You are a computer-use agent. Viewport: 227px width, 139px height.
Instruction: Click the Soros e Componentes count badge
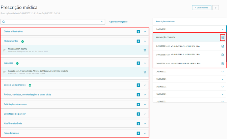(x=30, y=85)
